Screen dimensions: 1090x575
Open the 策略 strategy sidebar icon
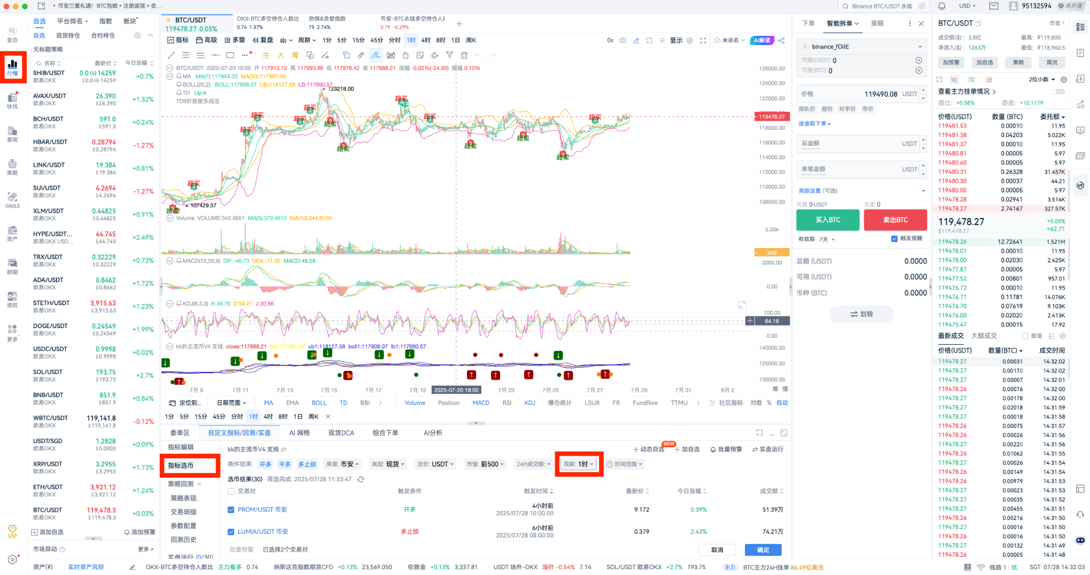pyautogui.click(x=12, y=166)
